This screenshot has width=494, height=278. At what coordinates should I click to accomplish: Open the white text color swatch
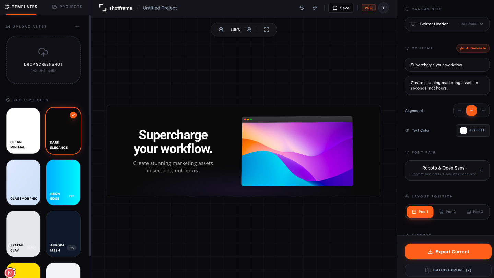[x=463, y=130]
